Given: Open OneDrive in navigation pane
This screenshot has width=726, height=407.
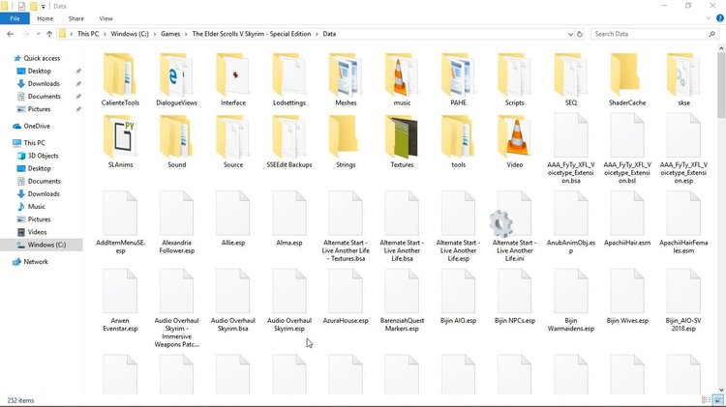Looking at the screenshot, I should [37, 126].
